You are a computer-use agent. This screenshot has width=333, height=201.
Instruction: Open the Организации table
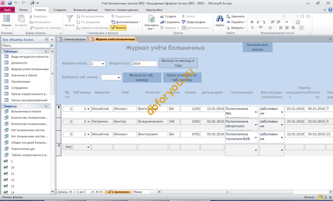(21, 82)
